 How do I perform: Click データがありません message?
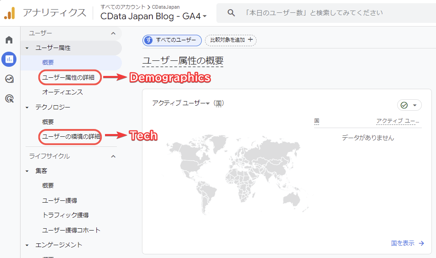pos(368,138)
